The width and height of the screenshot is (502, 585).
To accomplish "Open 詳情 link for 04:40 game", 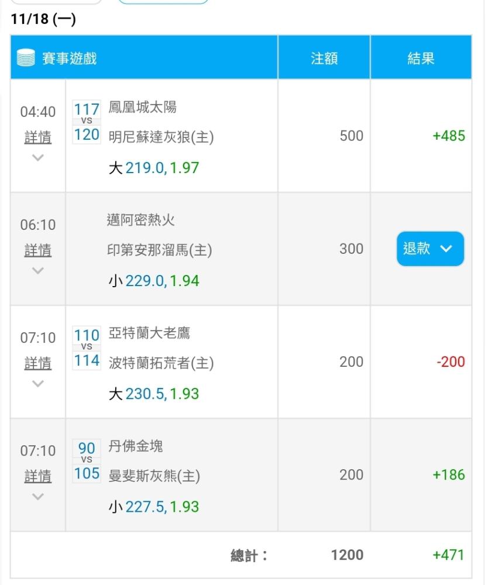I will pos(37,137).
